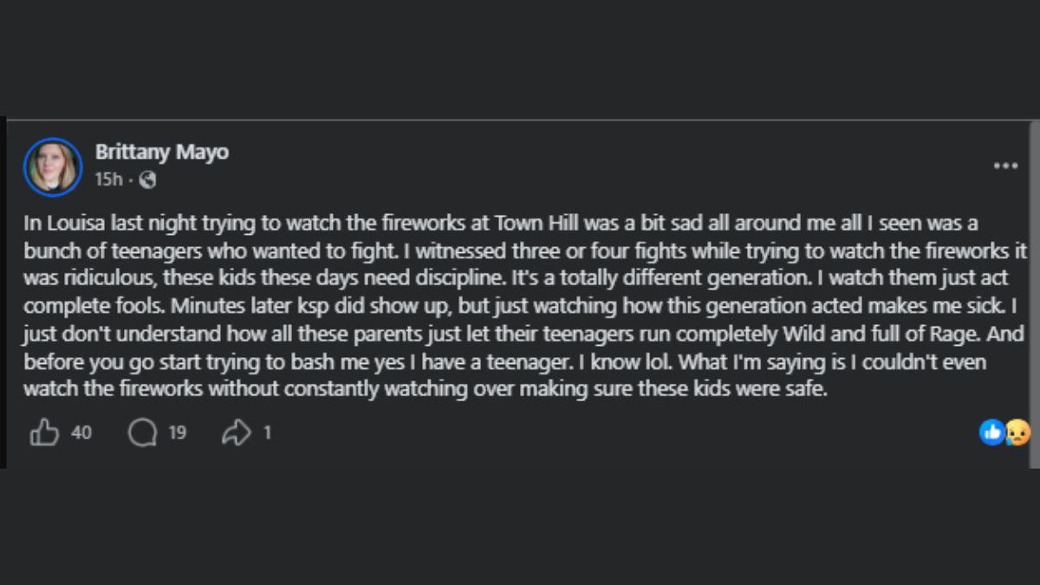Expand the 19 comments count

click(x=177, y=432)
